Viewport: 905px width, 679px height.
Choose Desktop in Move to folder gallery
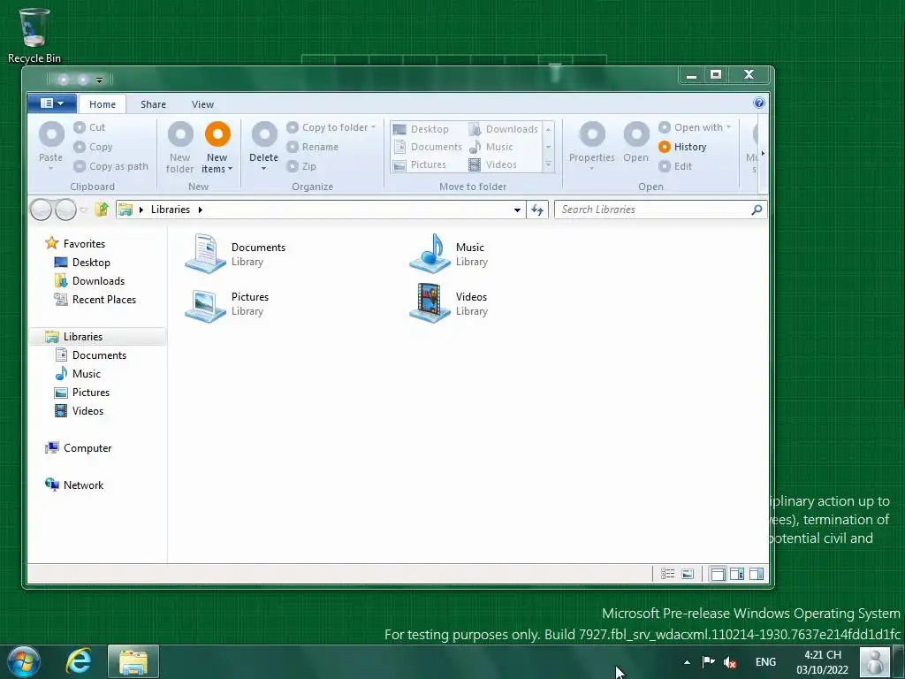pos(421,129)
